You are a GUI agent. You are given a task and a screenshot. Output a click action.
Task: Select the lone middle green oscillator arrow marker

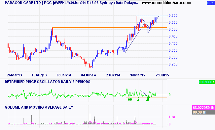click(x=138, y=99)
